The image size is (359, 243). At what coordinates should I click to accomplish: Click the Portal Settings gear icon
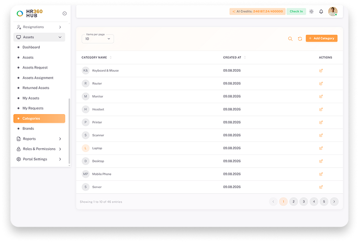pyautogui.click(x=18, y=159)
